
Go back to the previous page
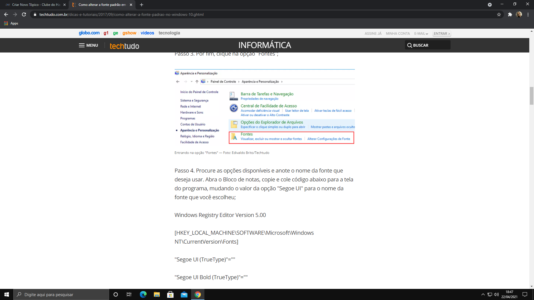pos(6,14)
